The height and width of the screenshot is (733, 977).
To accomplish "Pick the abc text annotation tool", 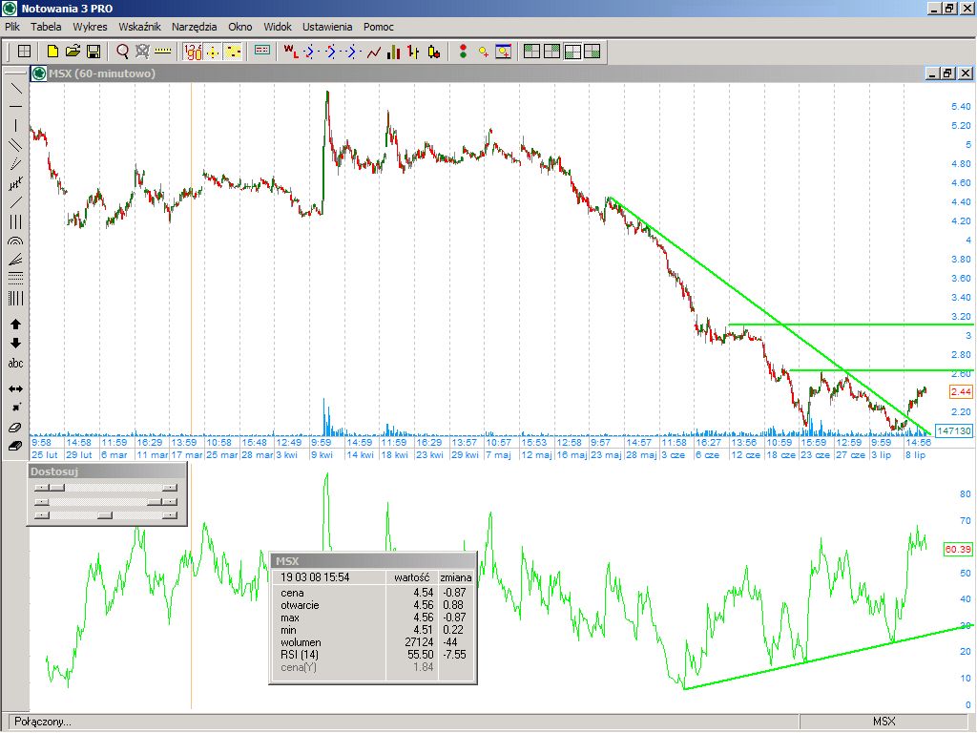I will point(15,364).
